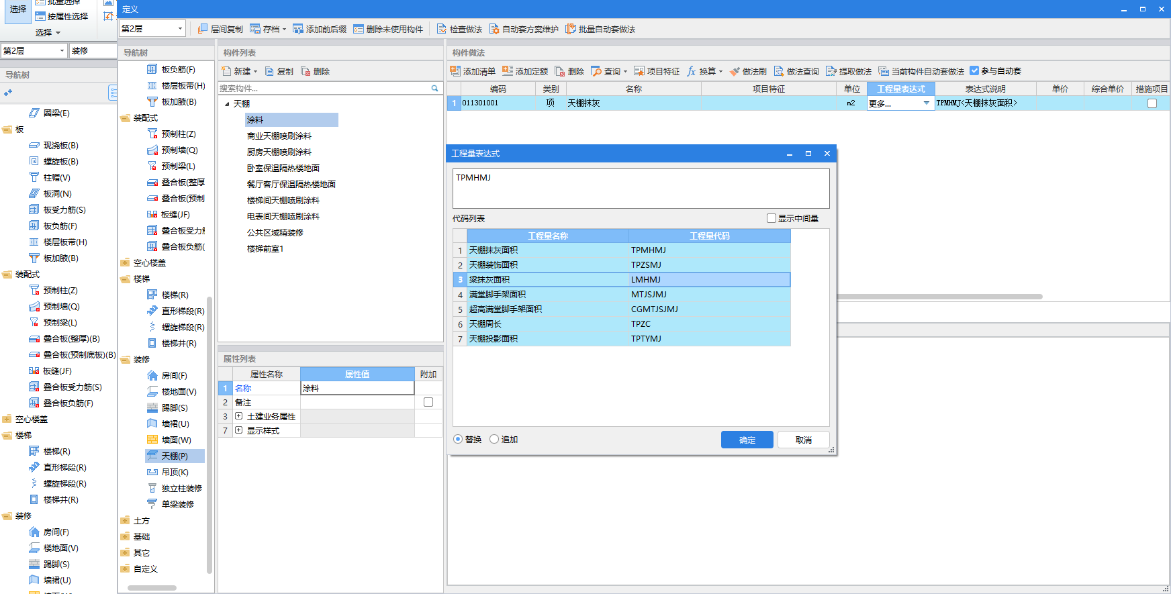
Task: Click the search magnifier in 搜索构件
Action: tap(434, 88)
